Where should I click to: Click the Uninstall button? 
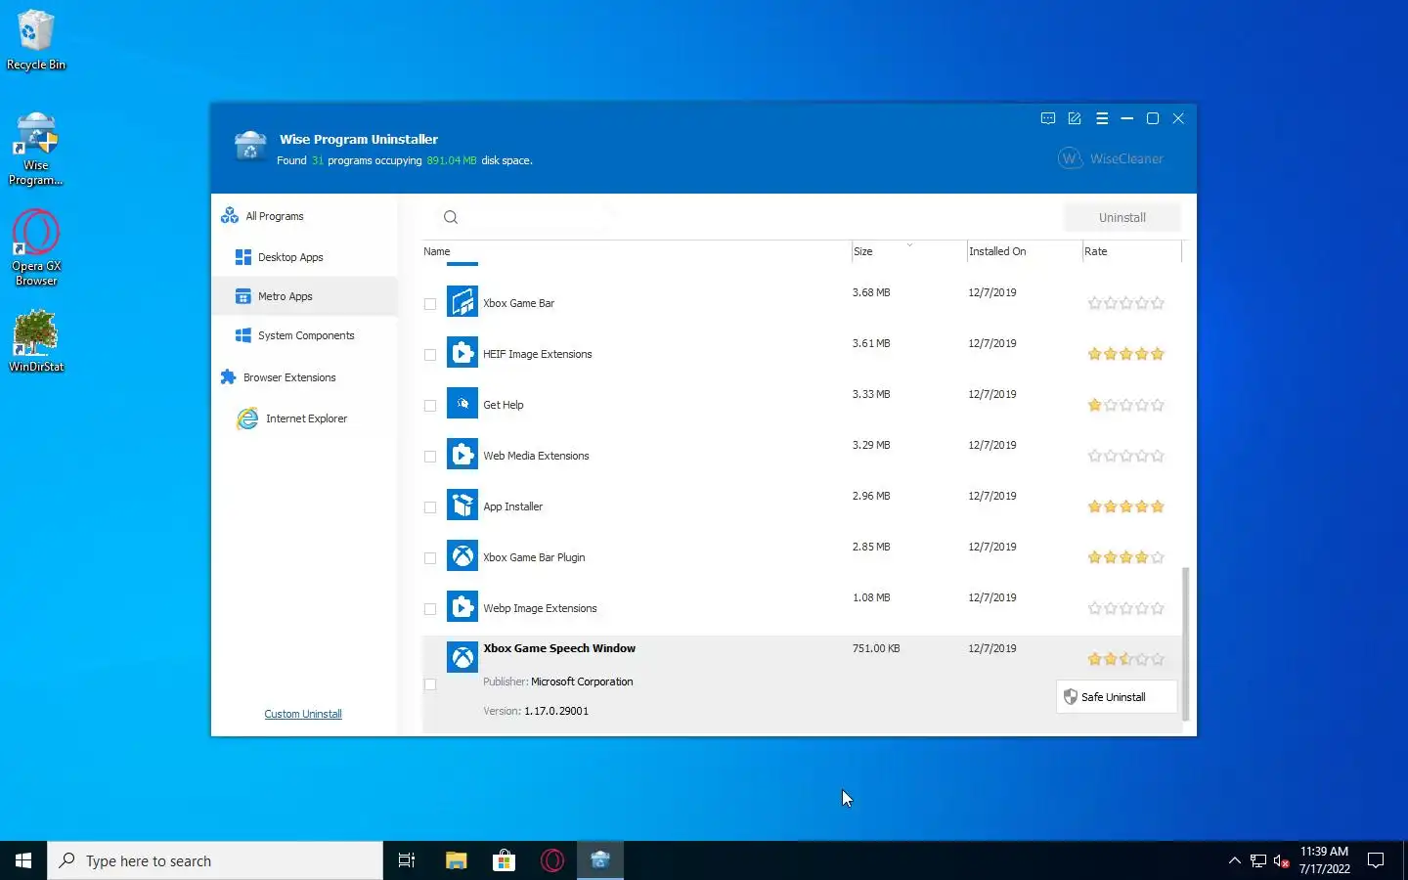point(1122,217)
